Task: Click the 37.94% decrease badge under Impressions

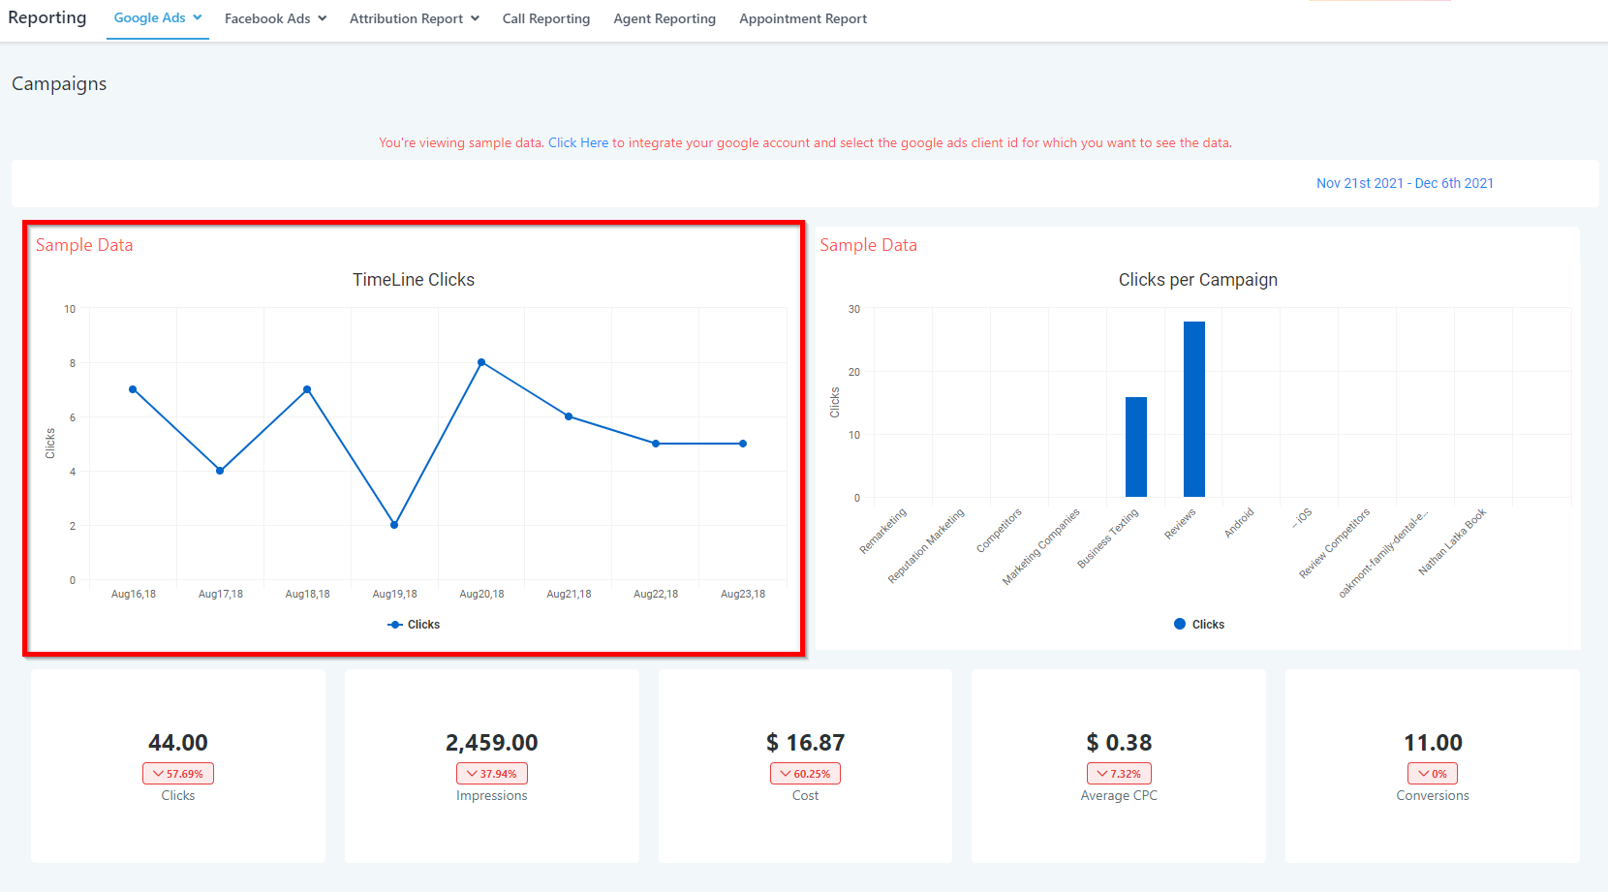Action: [492, 774]
